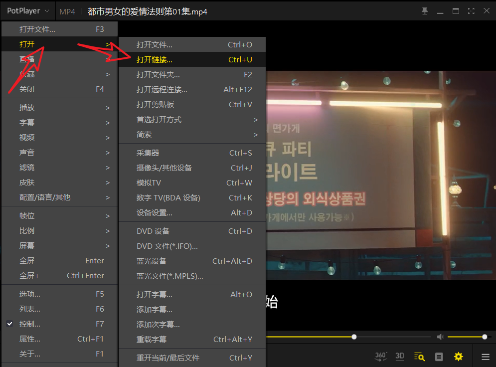Open the yellow gear control panel
The width and height of the screenshot is (496, 367).
(458, 357)
